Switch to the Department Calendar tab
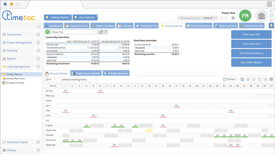Screen dimensions: 275x154 (x=86, y=73)
